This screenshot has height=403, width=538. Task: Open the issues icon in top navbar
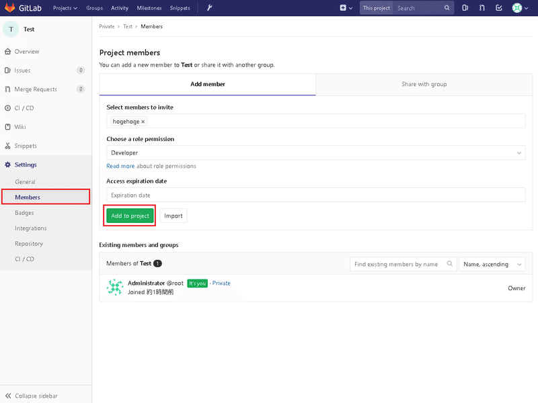(465, 7)
